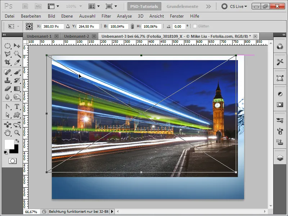Select the Brush tool

click(17, 72)
